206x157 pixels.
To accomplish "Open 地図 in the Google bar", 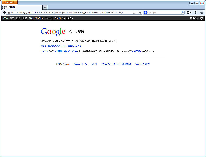I will pos(24,18).
